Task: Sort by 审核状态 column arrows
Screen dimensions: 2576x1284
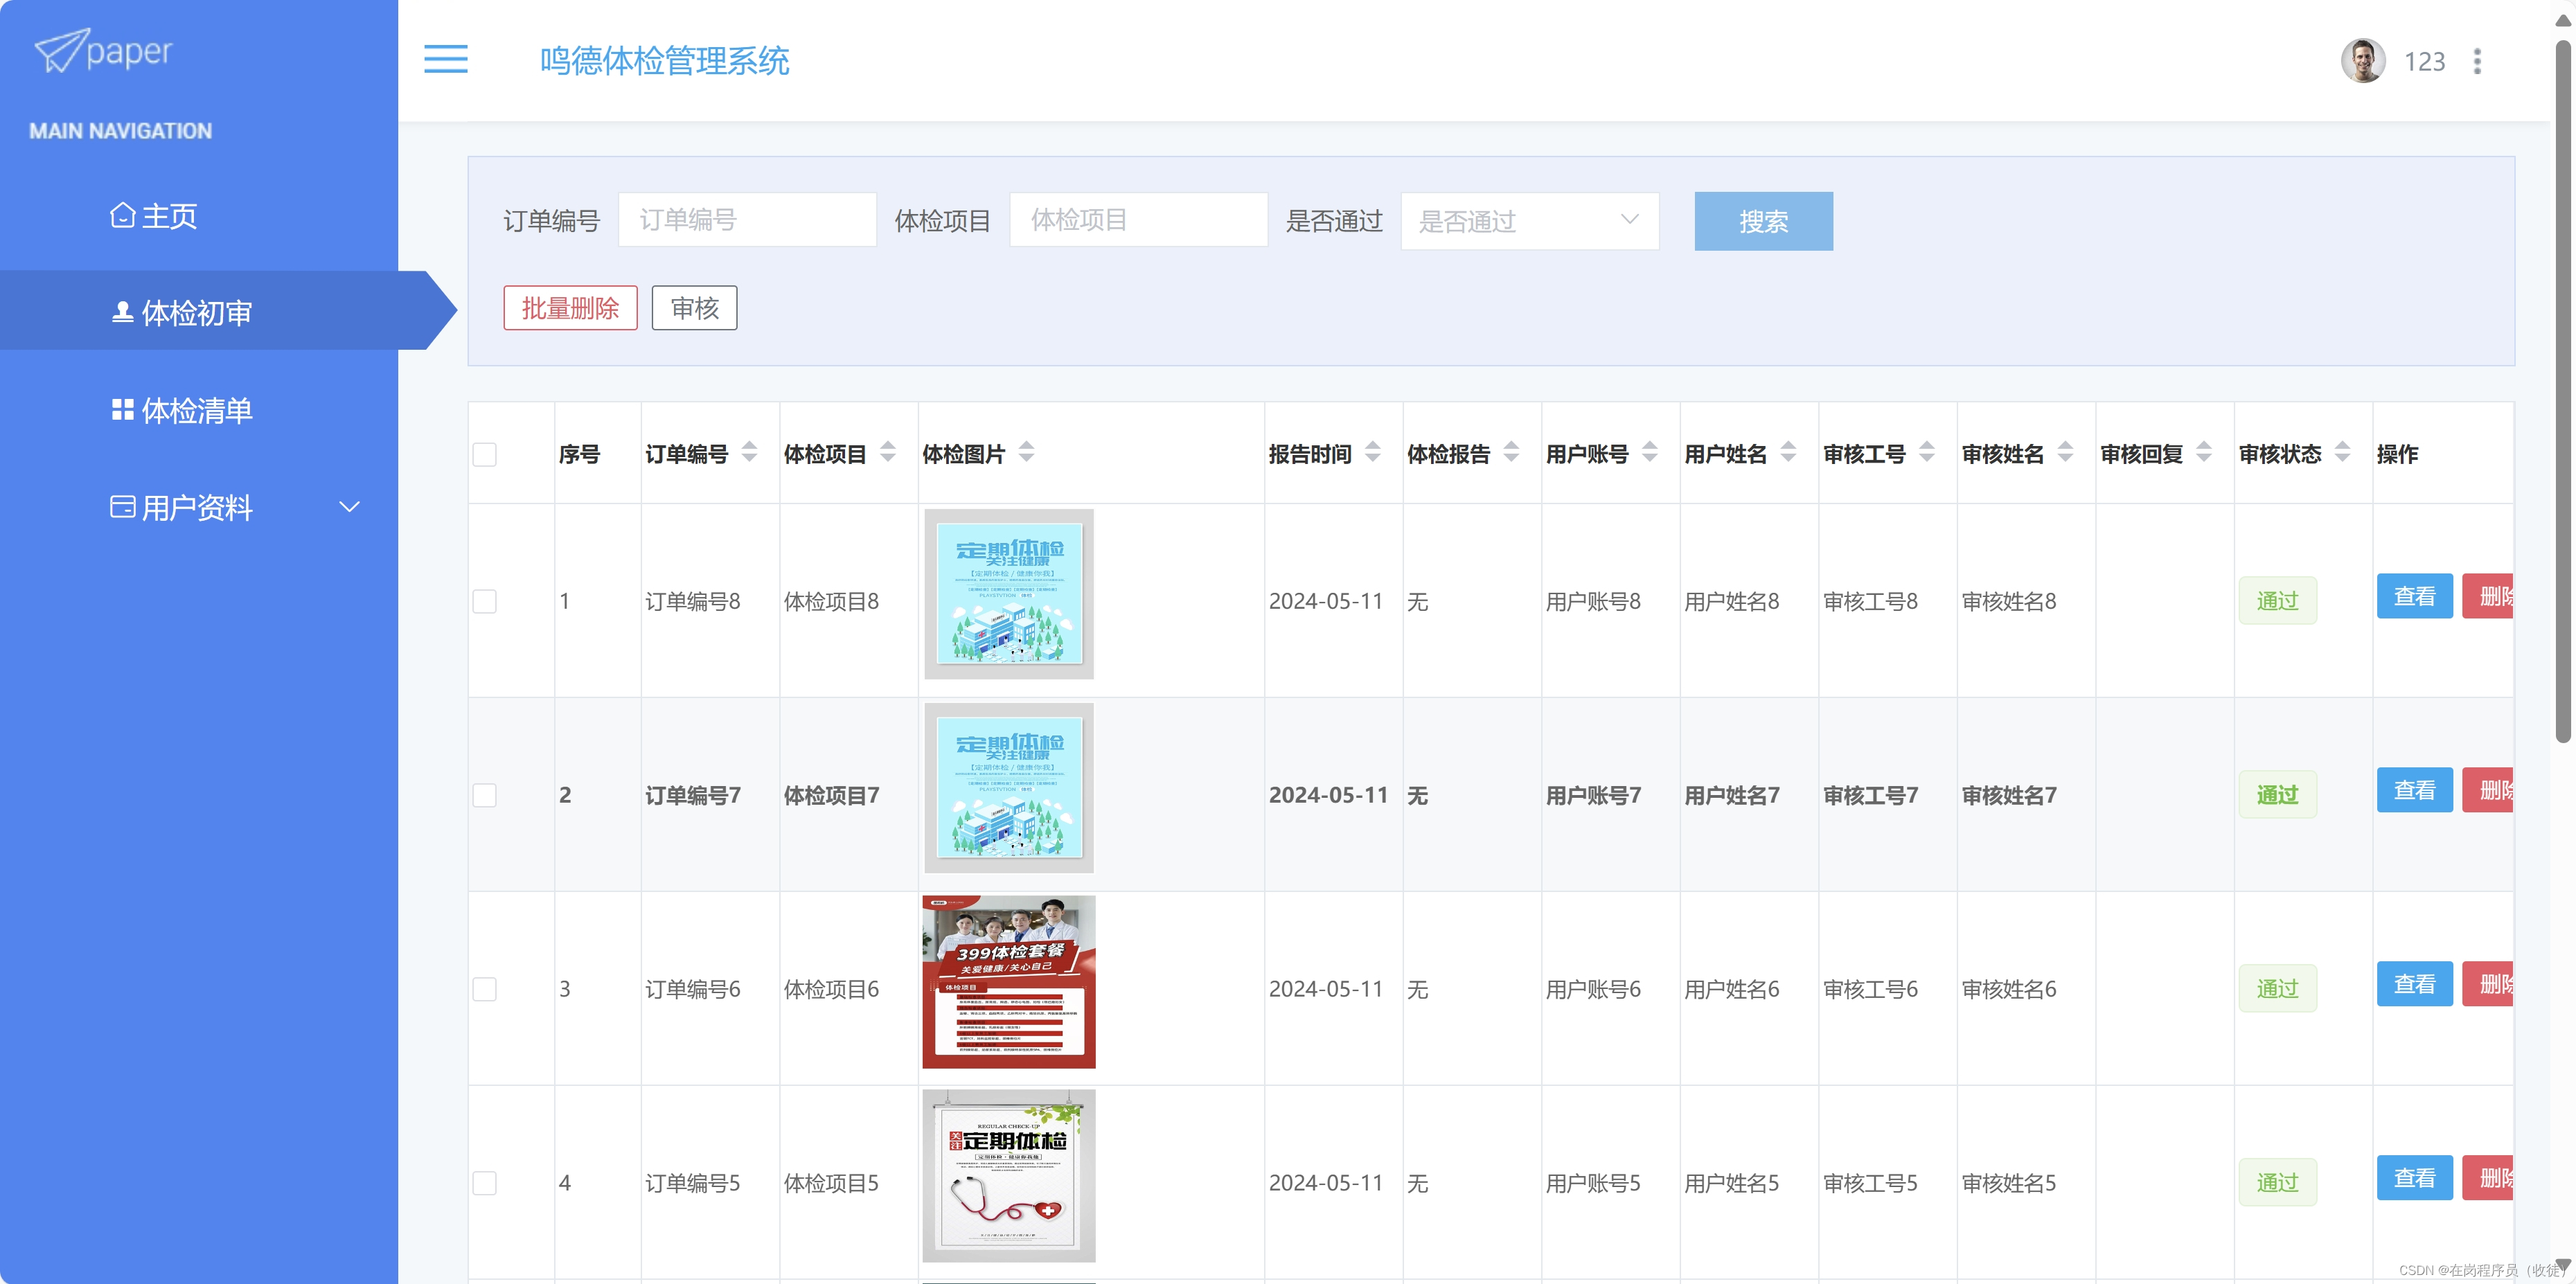Action: click(2343, 453)
